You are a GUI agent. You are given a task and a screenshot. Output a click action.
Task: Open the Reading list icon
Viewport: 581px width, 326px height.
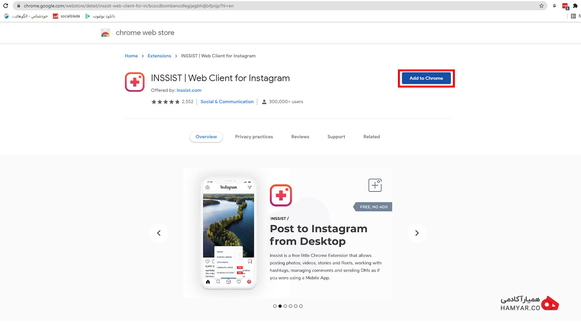pyautogui.click(x=573, y=16)
